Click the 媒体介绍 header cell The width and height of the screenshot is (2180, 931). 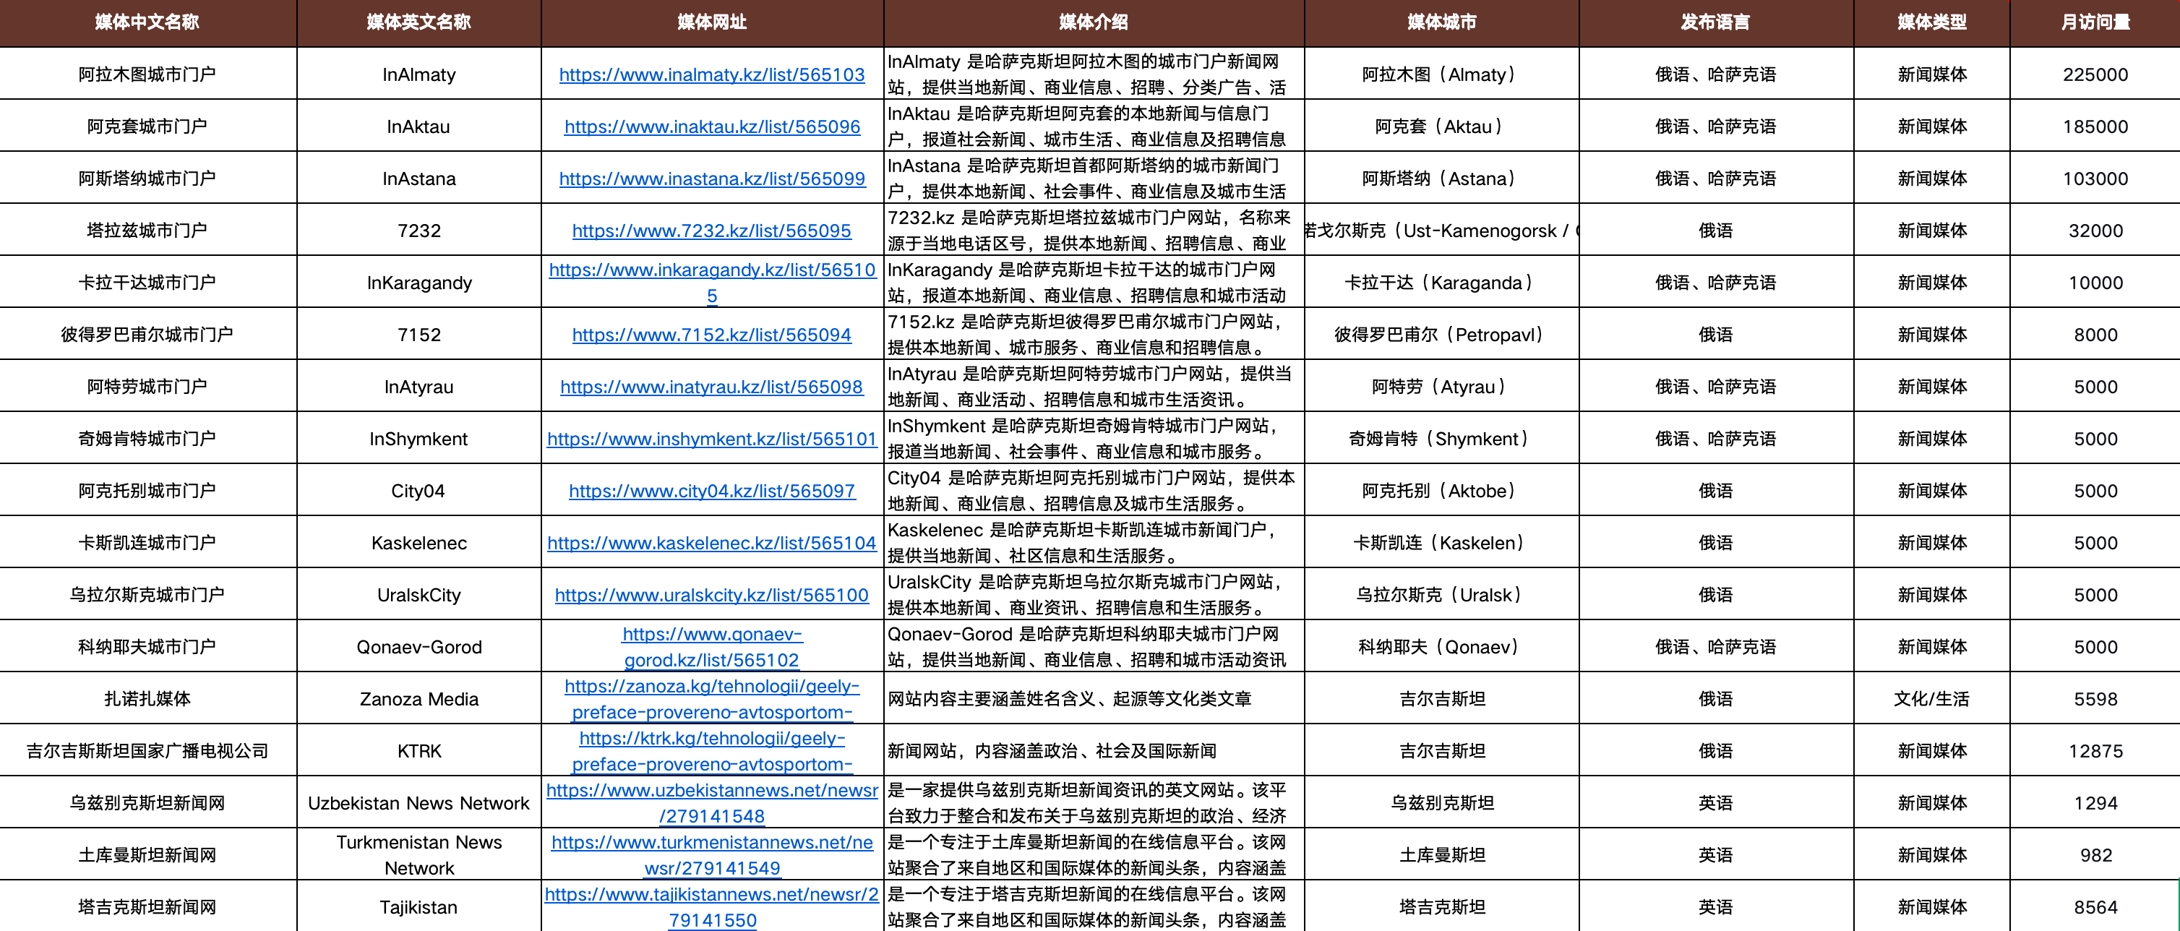pos(1094,23)
